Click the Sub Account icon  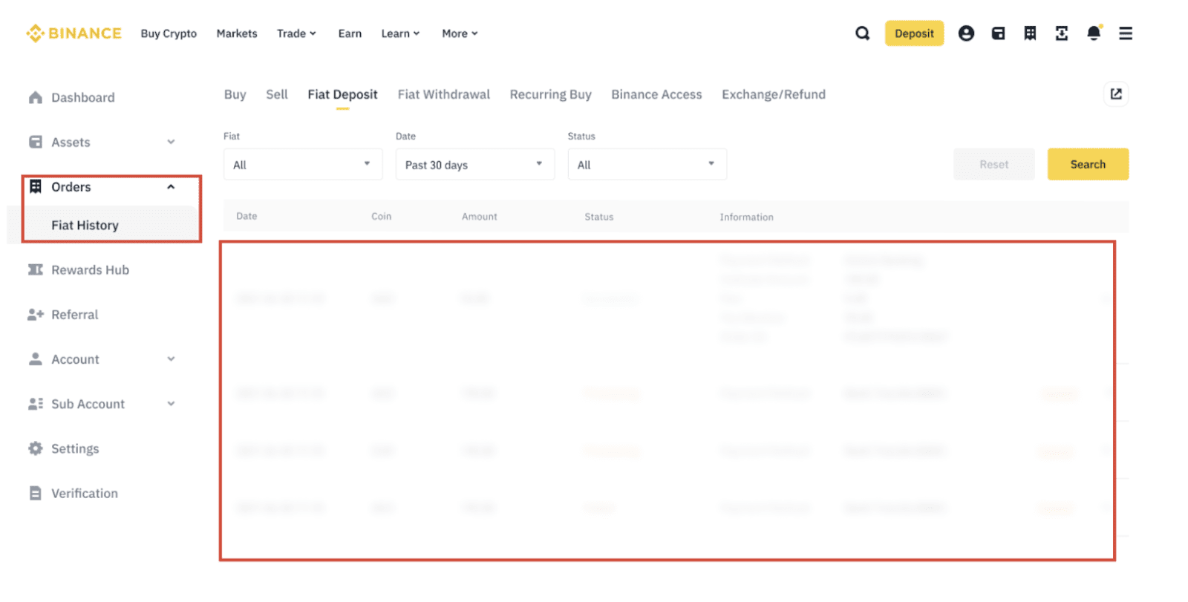pyautogui.click(x=35, y=404)
